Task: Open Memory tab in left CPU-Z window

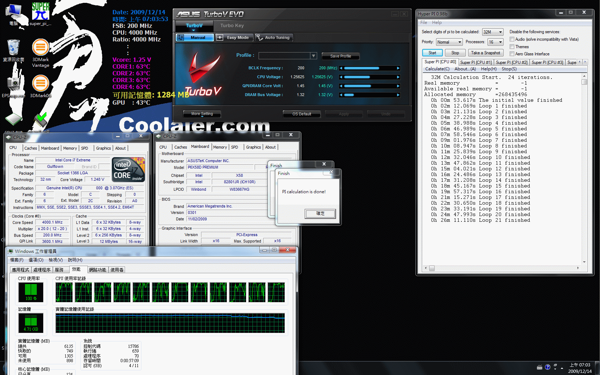Action: pyautogui.click(x=70, y=148)
